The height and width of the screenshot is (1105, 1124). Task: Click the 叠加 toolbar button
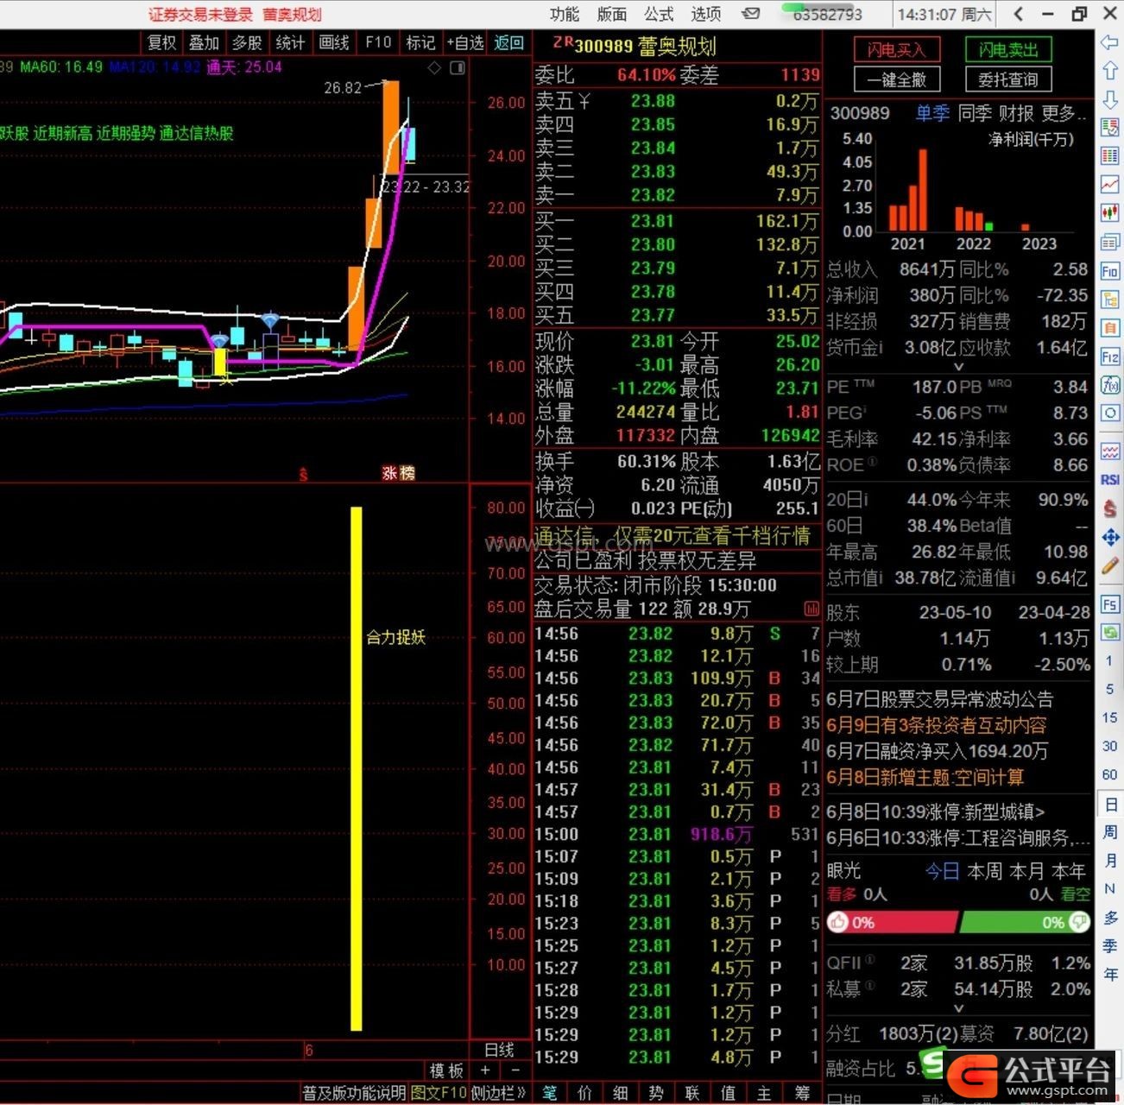(x=205, y=42)
